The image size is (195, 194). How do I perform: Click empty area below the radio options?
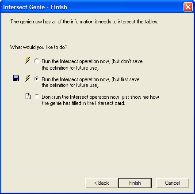(97, 138)
